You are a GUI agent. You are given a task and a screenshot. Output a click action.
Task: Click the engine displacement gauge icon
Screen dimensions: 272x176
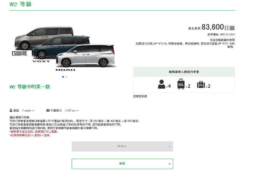click(x=48, y=110)
